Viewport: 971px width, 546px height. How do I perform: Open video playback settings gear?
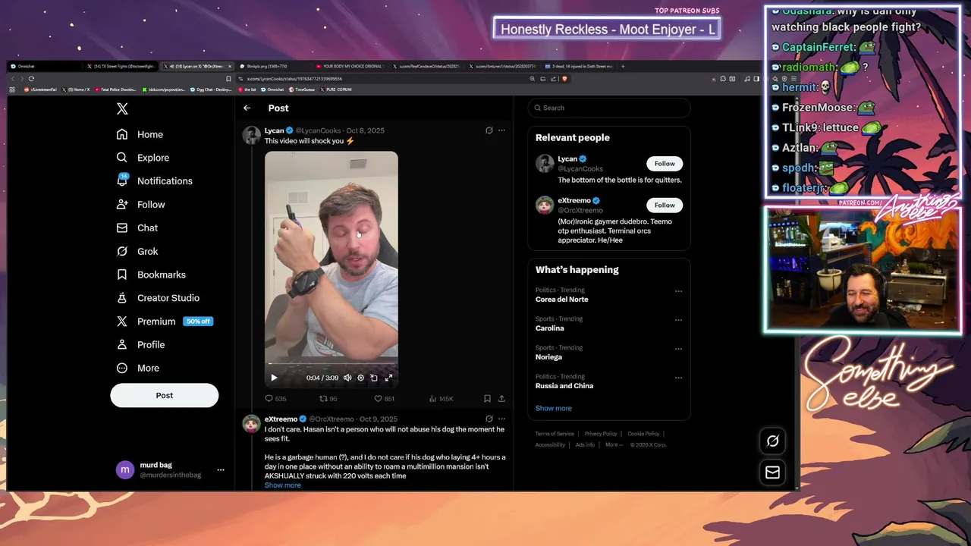361,378
